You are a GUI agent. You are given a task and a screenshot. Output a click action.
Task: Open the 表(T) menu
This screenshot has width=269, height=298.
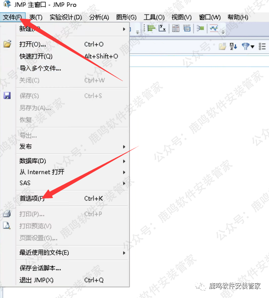point(36,18)
